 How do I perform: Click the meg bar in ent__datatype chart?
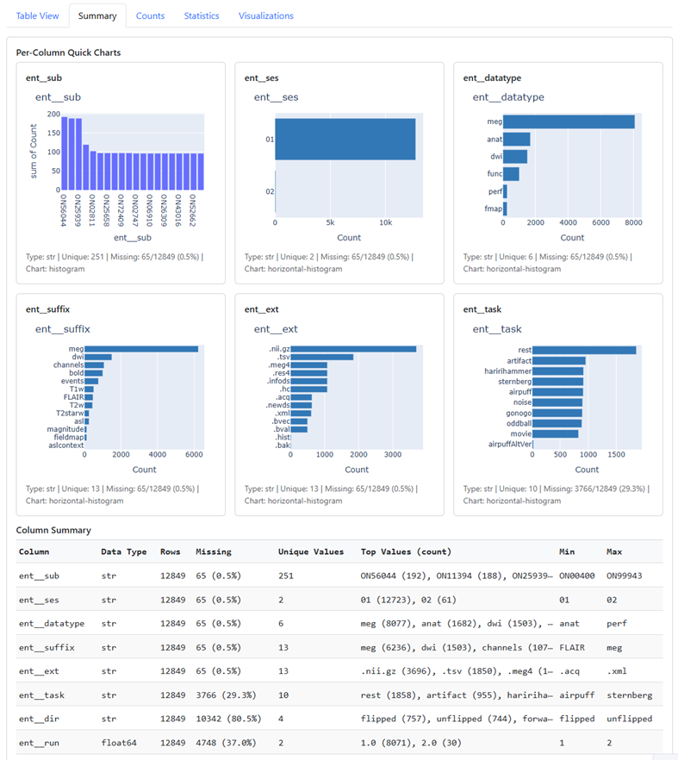pyautogui.click(x=569, y=121)
